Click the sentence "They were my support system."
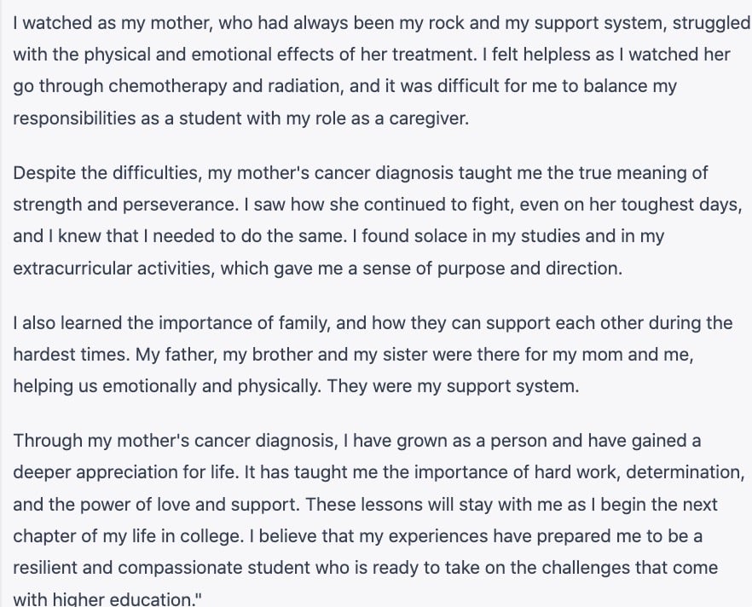Viewport: 752px width, 607px height. [453, 385]
